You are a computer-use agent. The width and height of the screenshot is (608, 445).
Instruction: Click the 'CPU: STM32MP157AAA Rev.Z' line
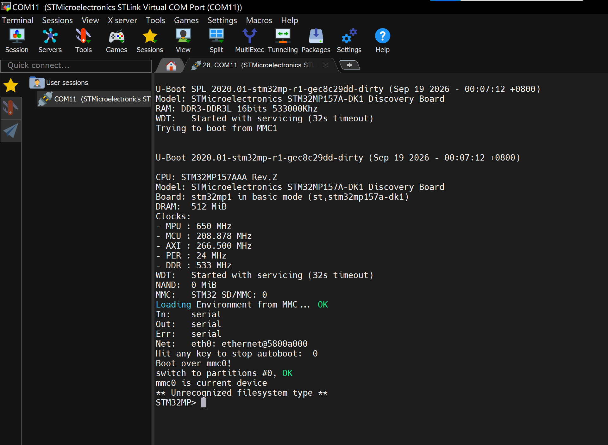(x=216, y=177)
